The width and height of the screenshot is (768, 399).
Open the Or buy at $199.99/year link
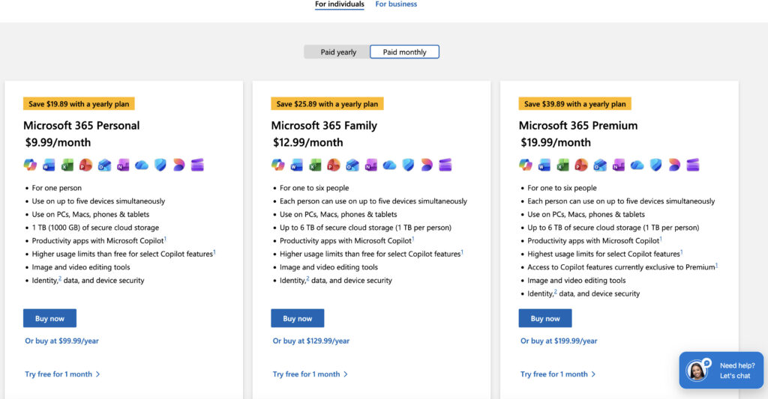pyautogui.click(x=559, y=341)
